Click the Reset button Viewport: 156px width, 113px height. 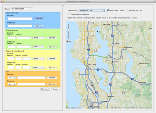point(55,89)
